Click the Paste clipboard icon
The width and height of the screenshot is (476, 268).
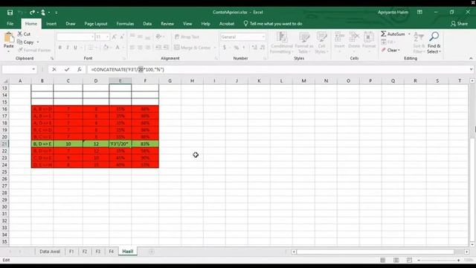tap(8, 38)
